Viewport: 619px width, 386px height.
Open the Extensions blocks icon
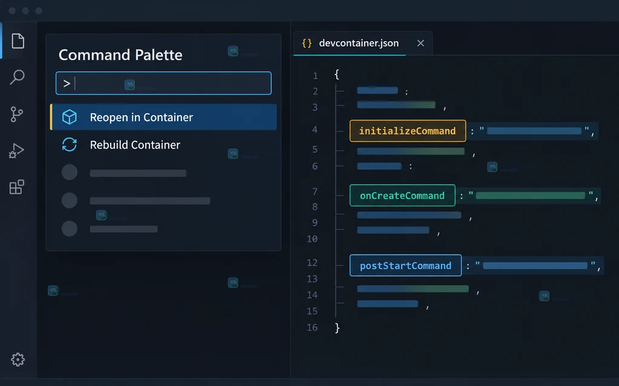tap(16, 187)
